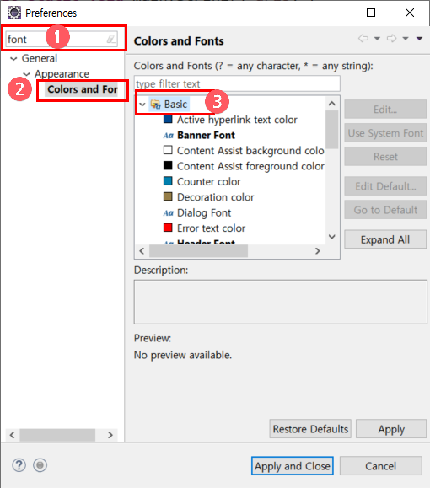Click the Preferences window gear icon
Image resolution: width=430 pixels, height=488 pixels.
point(14,13)
